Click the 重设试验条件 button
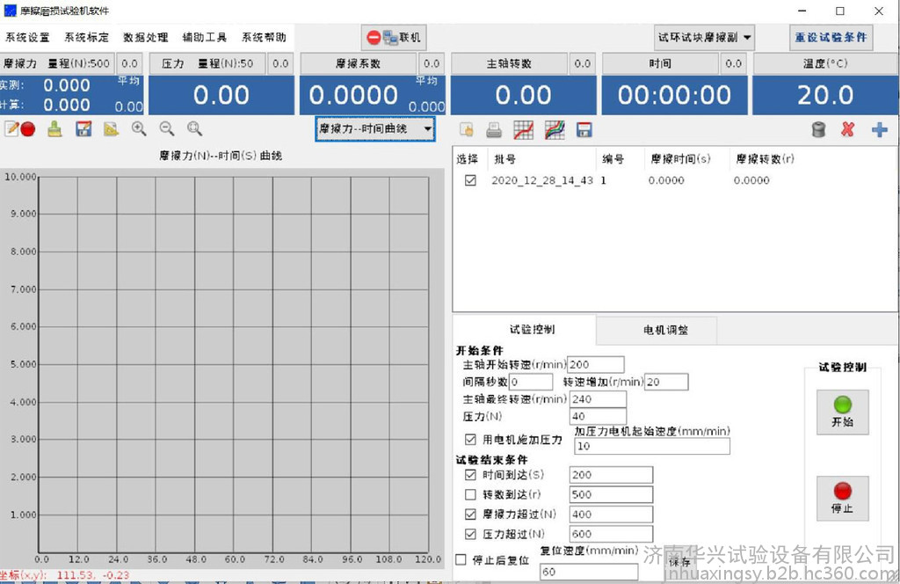The width and height of the screenshot is (900, 584). click(831, 38)
